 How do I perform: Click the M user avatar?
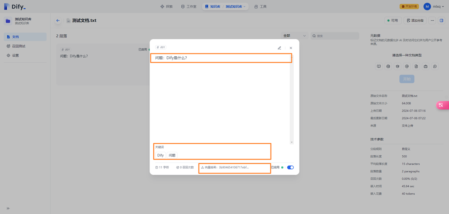(427, 6)
